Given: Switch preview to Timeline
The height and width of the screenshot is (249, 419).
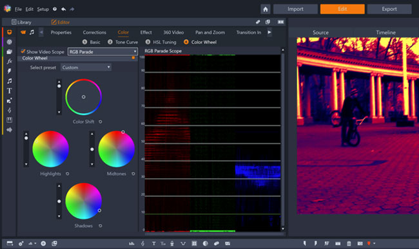Looking at the screenshot, I should click(x=385, y=33).
